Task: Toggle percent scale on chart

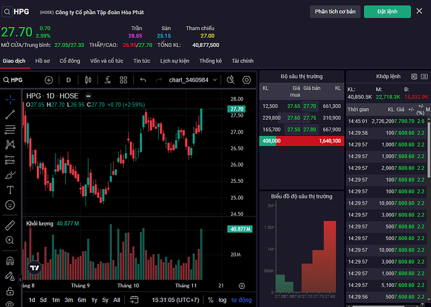Action: (x=211, y=300)
